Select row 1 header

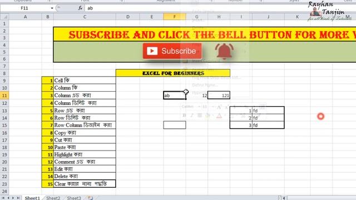click(4, 24)
